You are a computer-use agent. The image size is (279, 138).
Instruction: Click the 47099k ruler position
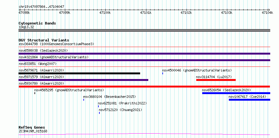coord(65,13)
